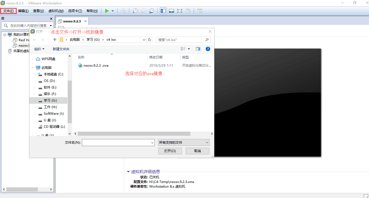
Task: Toggle the thumbnail bar icon in the toolbar
Action: coord(171,11)
